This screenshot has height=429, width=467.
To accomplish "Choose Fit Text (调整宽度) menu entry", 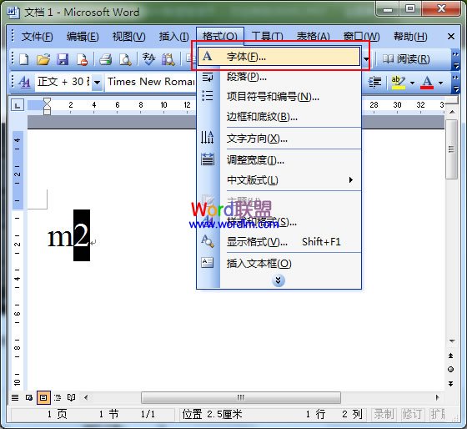I will pyautogui.click(x=279, y=160).
